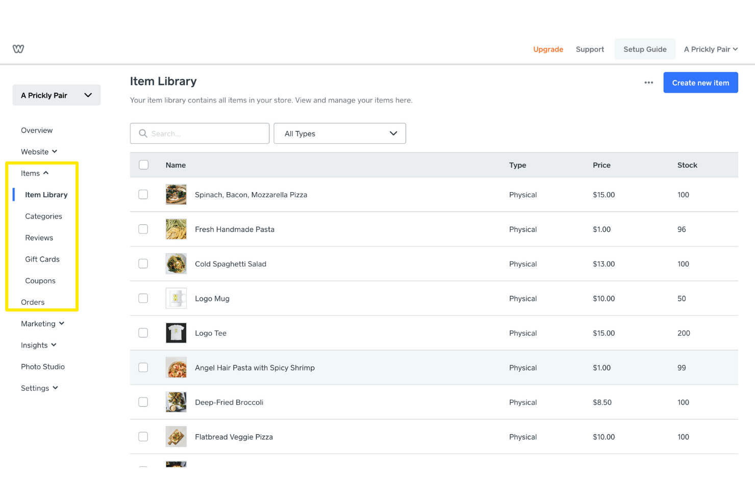Open item named Deep-Fried Broccoli
Viewport: 755px width, 503px height.
click(229, 403)
